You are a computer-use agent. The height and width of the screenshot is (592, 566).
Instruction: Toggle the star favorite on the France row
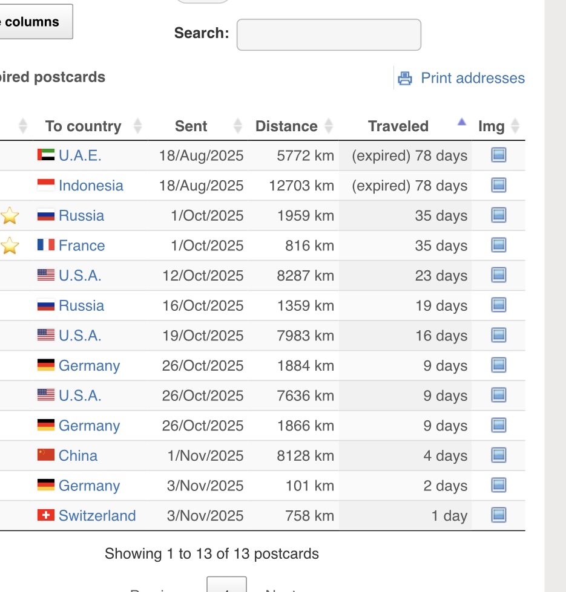click(10, 246)
